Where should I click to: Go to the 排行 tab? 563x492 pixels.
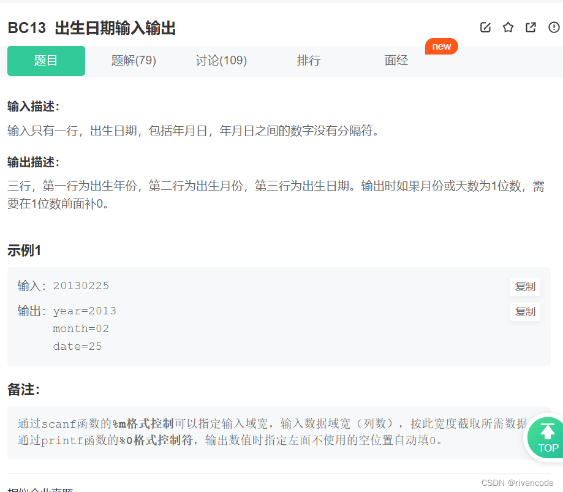[x=309, y=61]
